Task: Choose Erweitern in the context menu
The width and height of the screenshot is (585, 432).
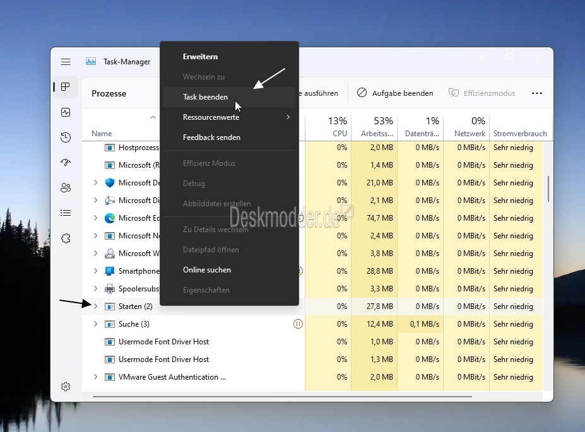Action: point(229,57)
